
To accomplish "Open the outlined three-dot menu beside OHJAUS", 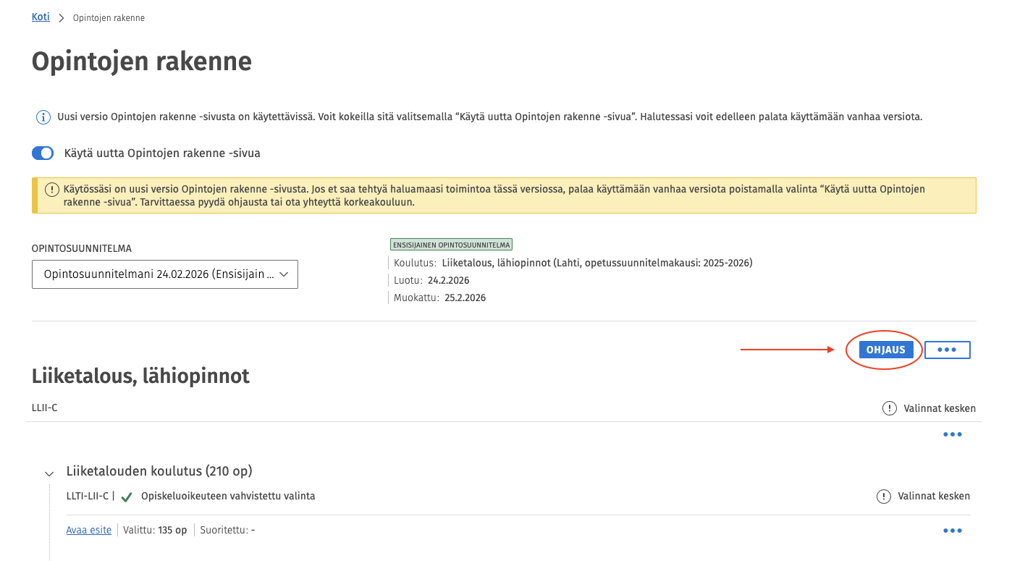I will tap(947, 350).
